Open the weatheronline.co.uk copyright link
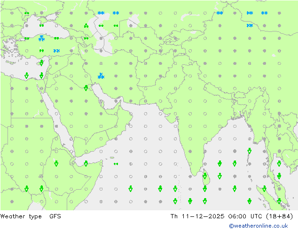This screenshot has height=230, width=298. [x=259, y=226]
